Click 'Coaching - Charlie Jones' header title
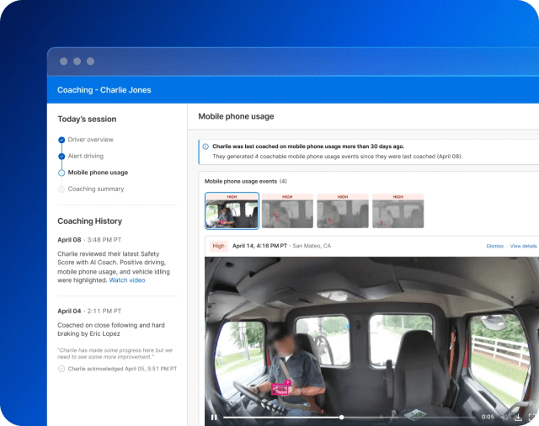 104,90
